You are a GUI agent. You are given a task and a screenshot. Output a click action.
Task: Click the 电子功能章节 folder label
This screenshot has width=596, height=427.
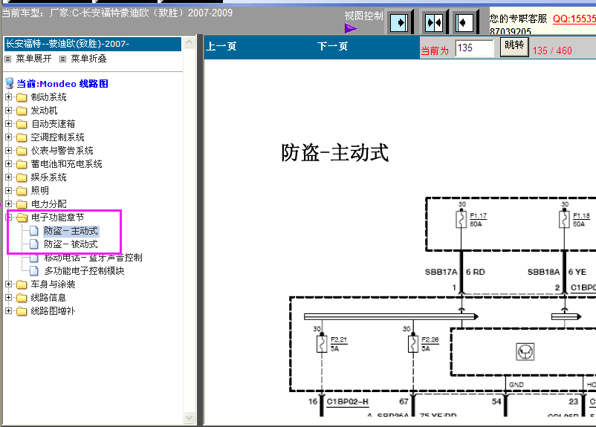click(x=57, y=218)
